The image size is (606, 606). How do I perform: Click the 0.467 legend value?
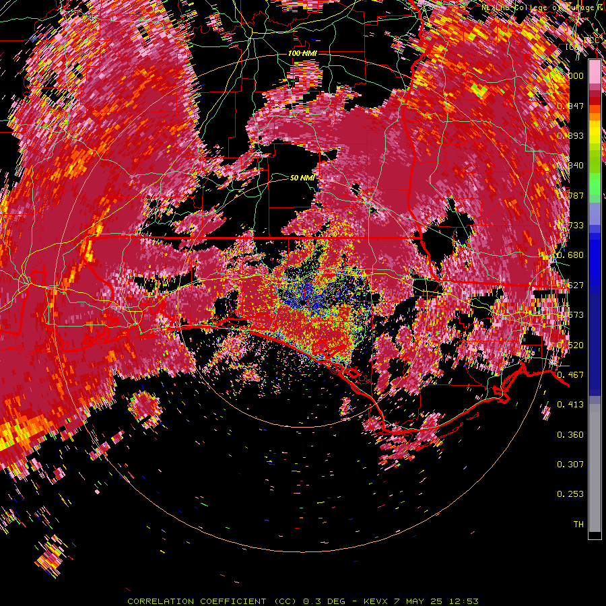tap(570, 374)
